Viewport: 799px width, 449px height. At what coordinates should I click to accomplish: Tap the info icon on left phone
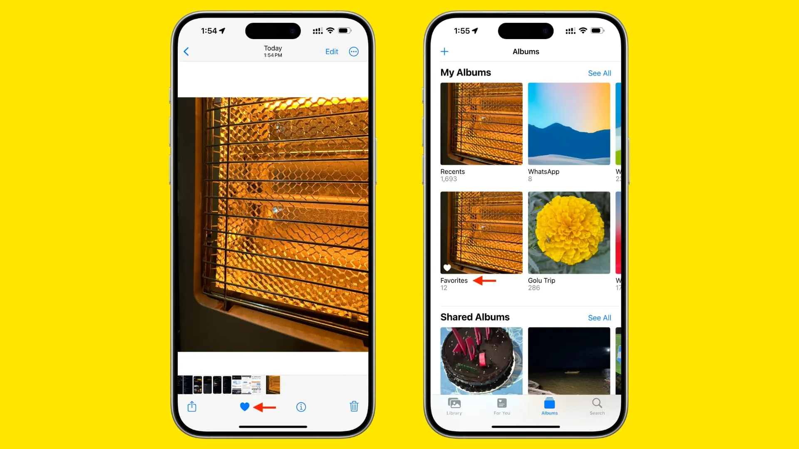pyautogui.click(x=300, y=407)
